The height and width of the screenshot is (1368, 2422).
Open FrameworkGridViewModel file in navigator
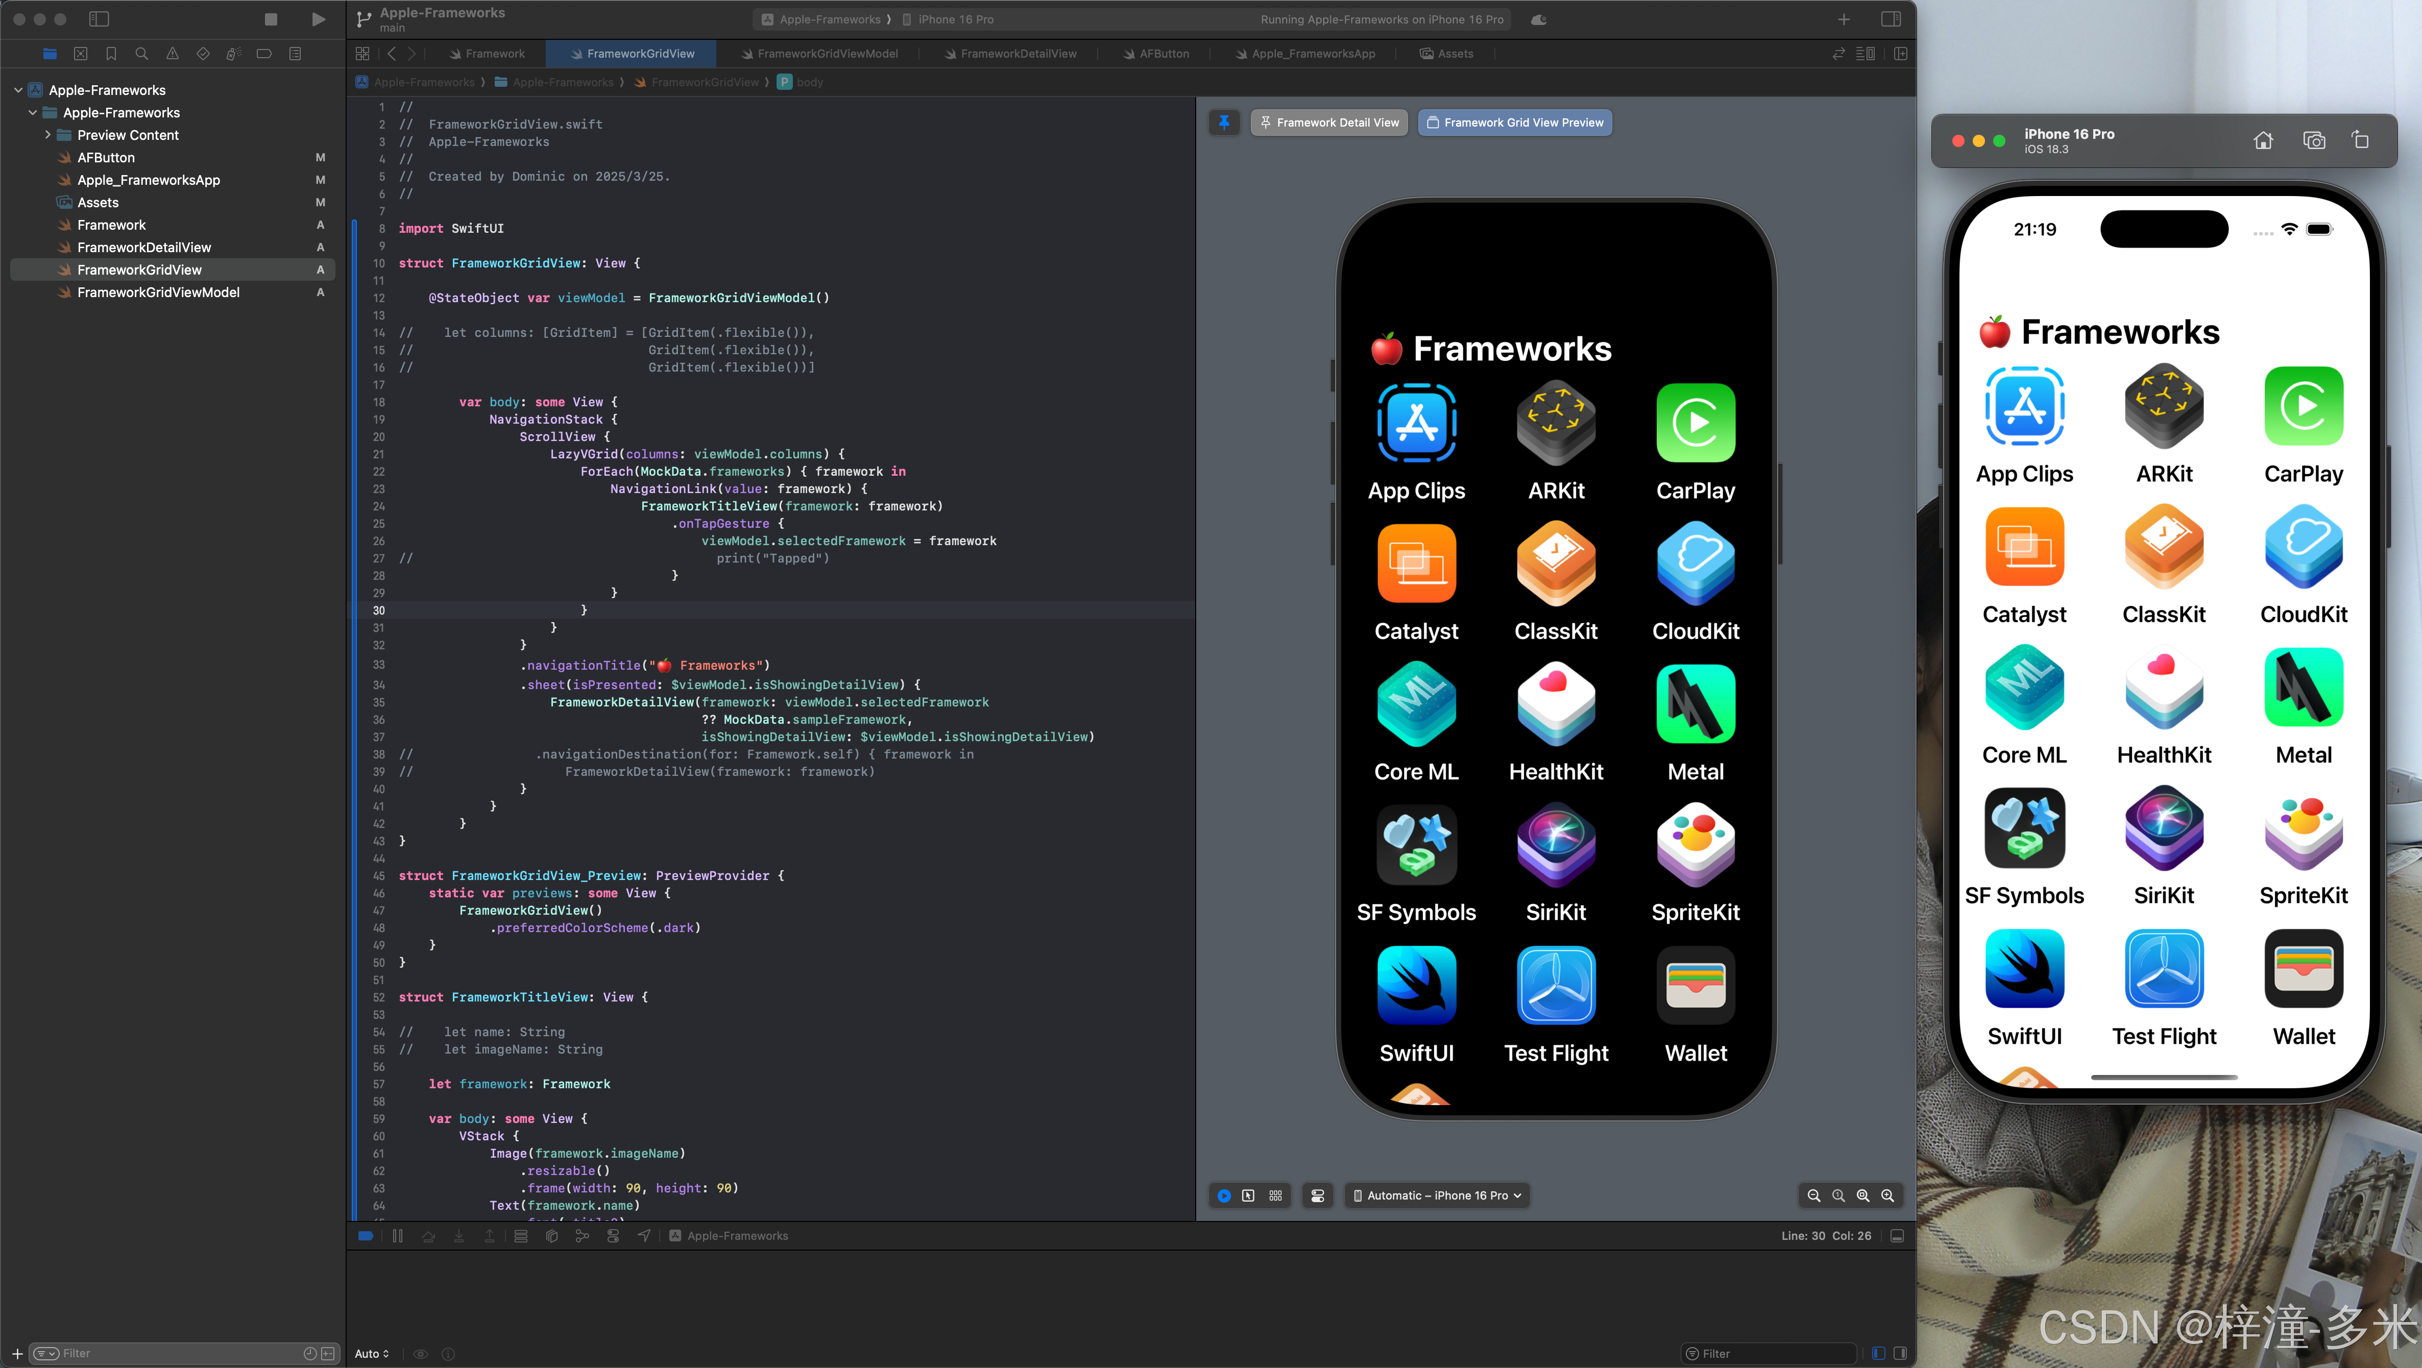click(x=158, y=292)
